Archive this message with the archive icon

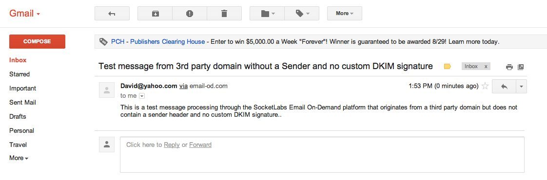point(155,14)
